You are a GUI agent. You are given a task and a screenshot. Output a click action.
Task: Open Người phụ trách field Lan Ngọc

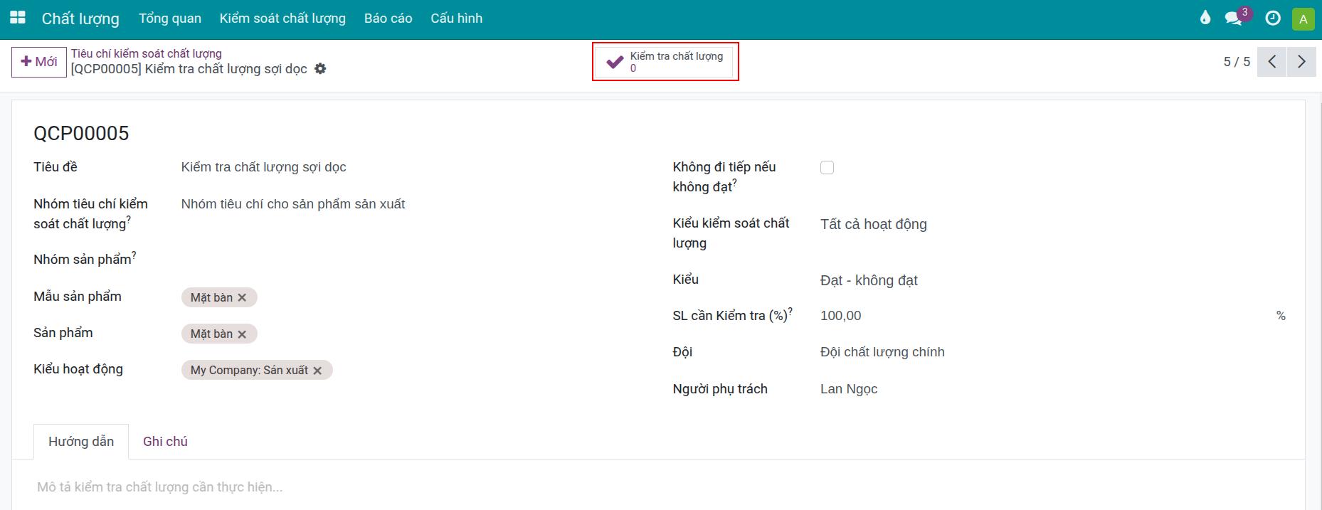pyautogui.click(x=1052, y=389)
